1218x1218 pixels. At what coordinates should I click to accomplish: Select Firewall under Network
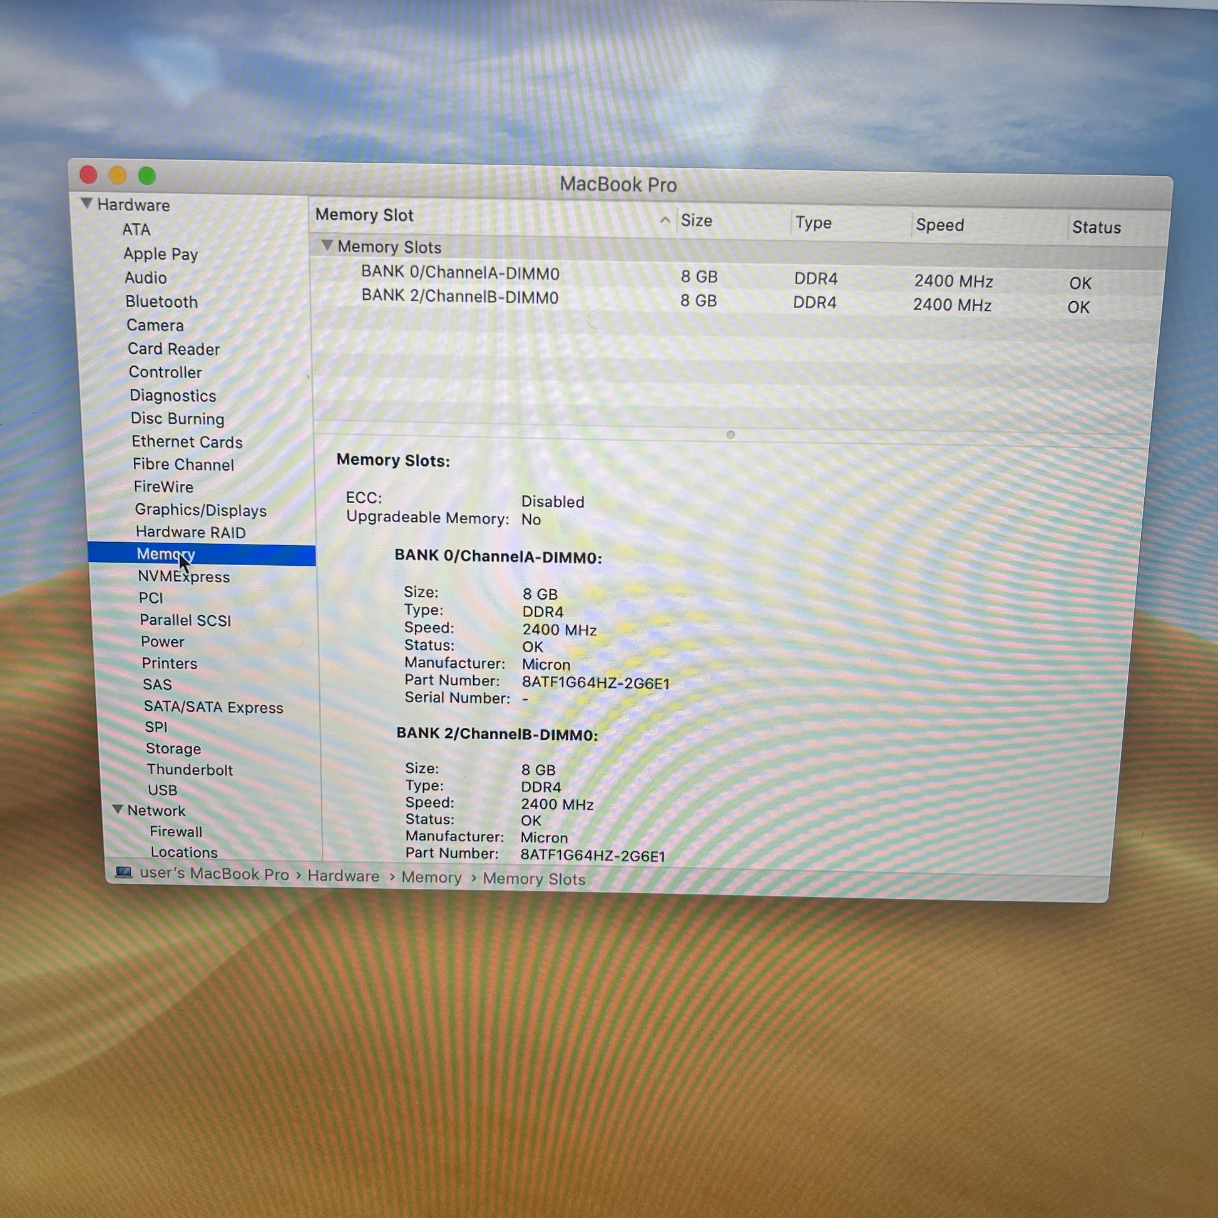pos(176,832)
